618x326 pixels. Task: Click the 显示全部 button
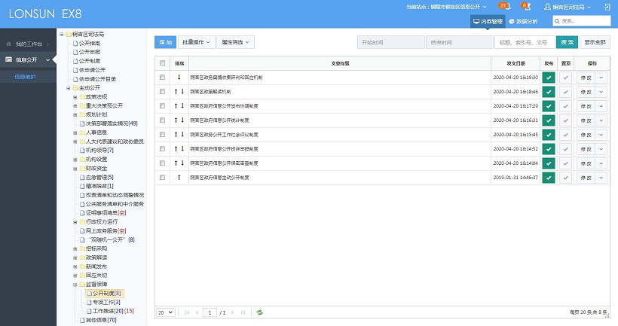[x=595, y=43]
